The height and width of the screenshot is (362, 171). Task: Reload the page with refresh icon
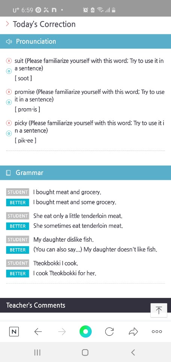pos(109,332)
